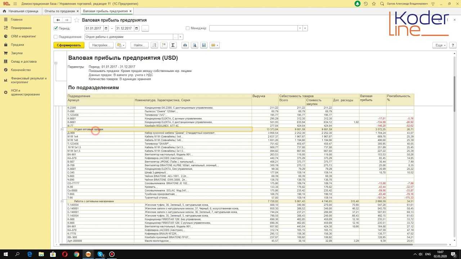Open the history clock icon
This screenshot has height=259, width=461.
point(366,4)
